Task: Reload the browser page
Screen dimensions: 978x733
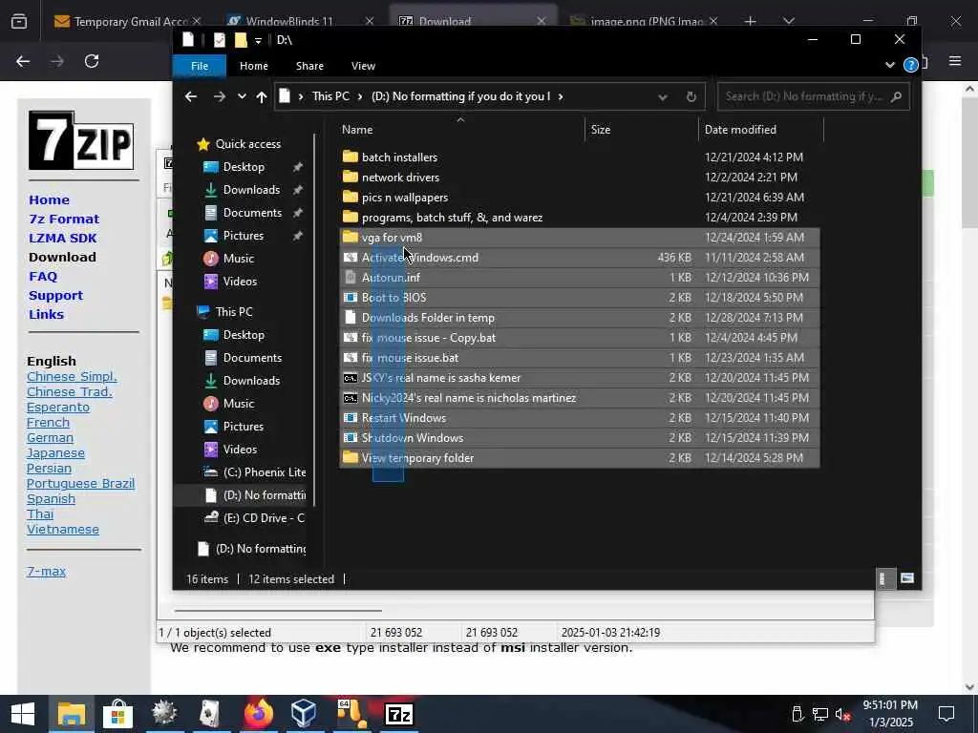Action: 92,61
